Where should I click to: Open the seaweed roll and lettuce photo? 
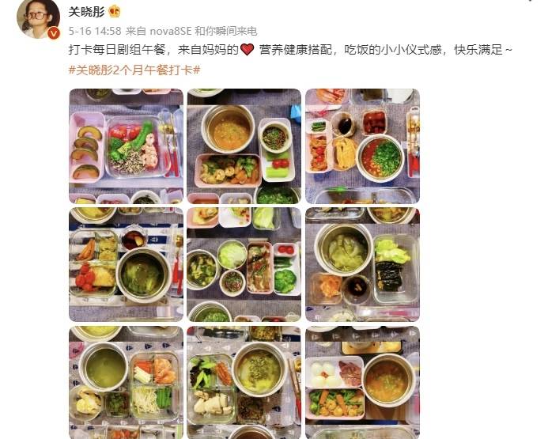click(x=362, y=265)
